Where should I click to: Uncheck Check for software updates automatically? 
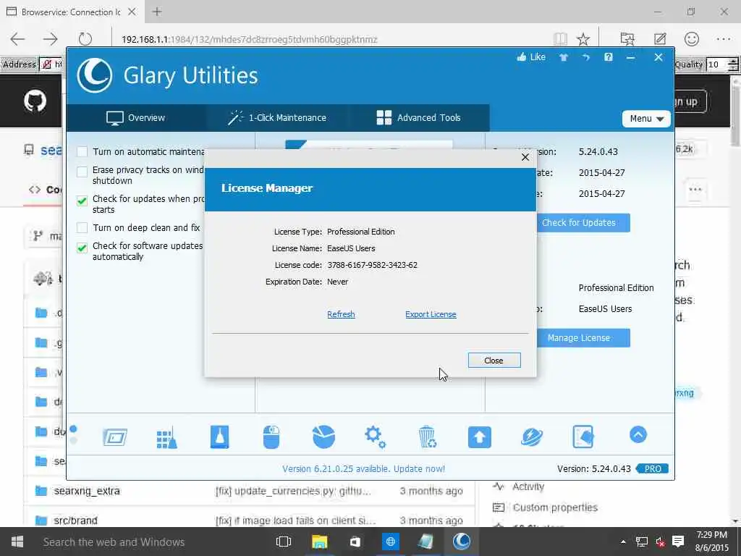pos(82,248)
